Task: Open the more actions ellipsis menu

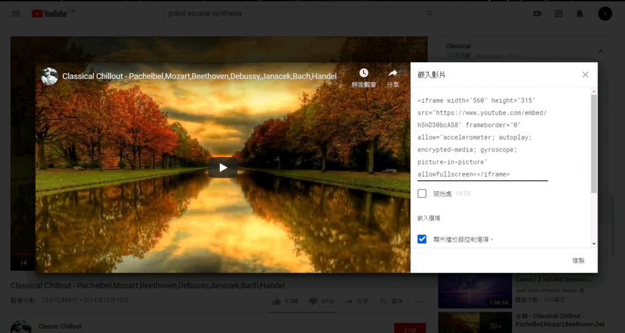Action: (x=419, y=302)
